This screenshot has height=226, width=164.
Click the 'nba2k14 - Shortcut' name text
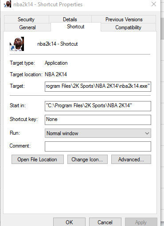tap(58, 44)
